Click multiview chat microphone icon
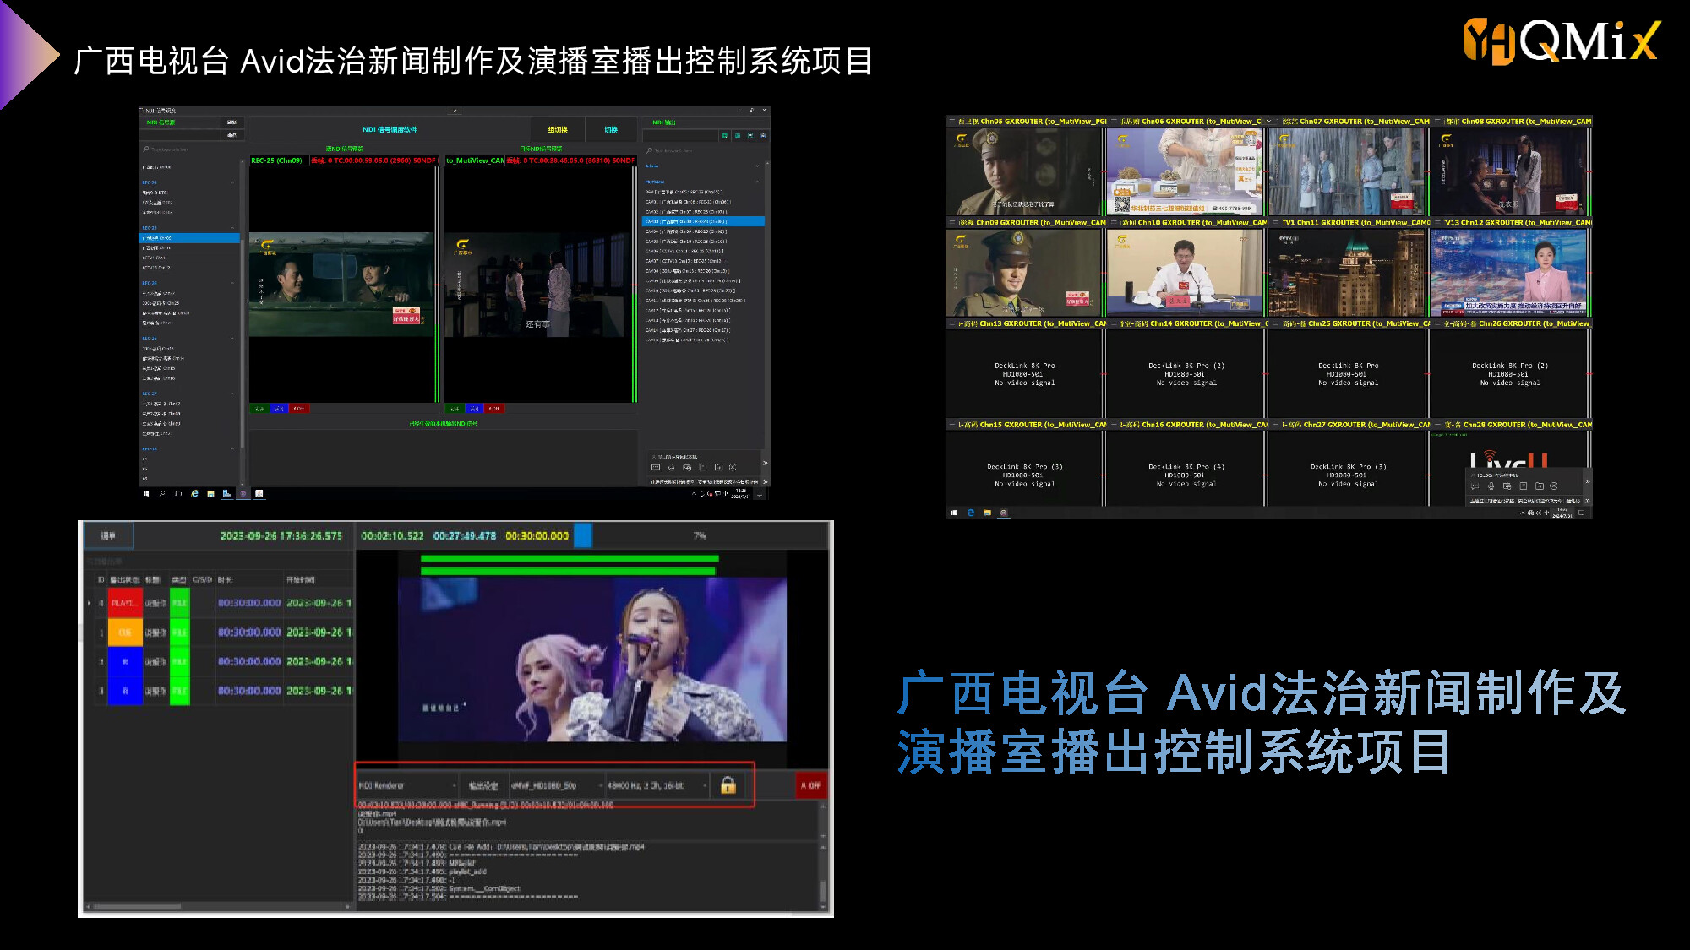Image resolution: width=1690 pixels, height=950 pixels. coord(1491,486)
